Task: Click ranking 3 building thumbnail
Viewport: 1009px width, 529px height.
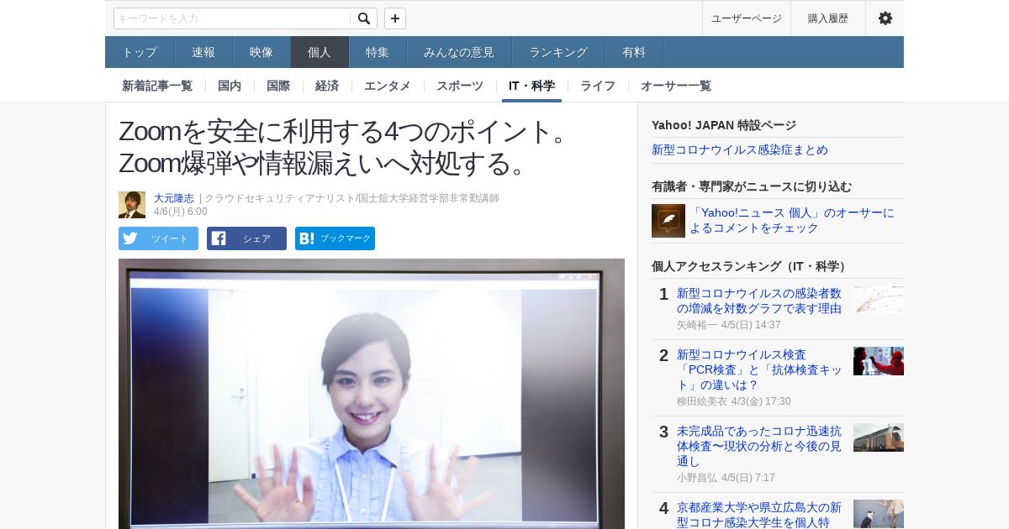Action: (879, 437)
